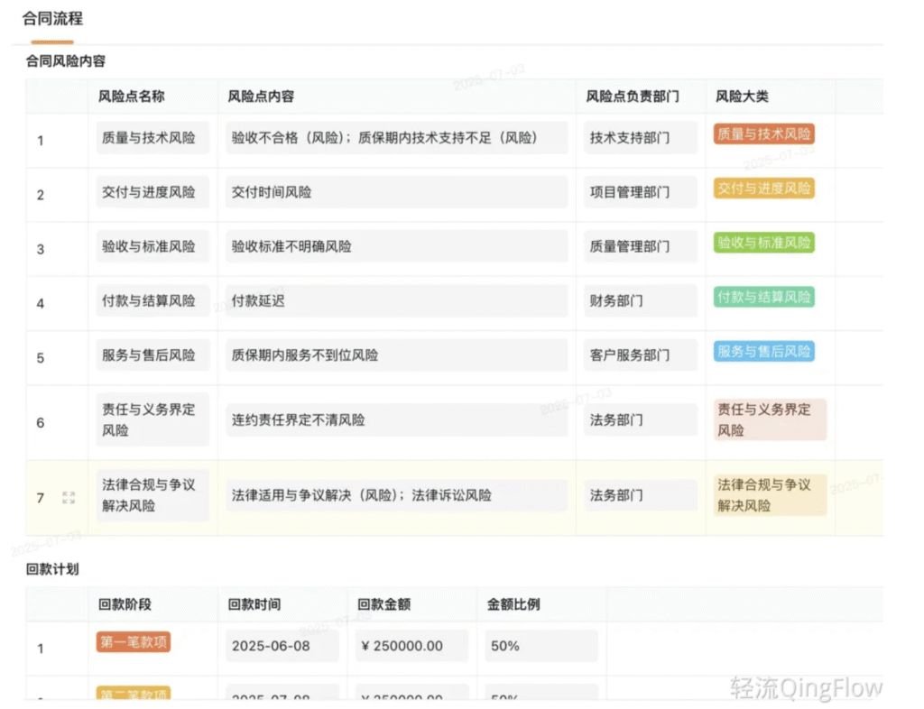This screenshot has width=924, height=709.
Task: Click the 风险点名称 column header
Action: [132, 97]
